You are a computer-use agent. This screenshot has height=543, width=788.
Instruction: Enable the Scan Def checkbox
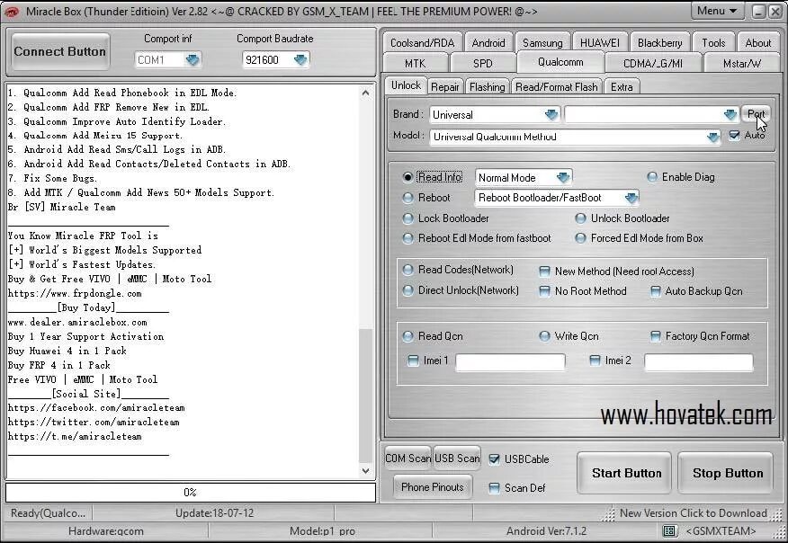tap(494, 488)
